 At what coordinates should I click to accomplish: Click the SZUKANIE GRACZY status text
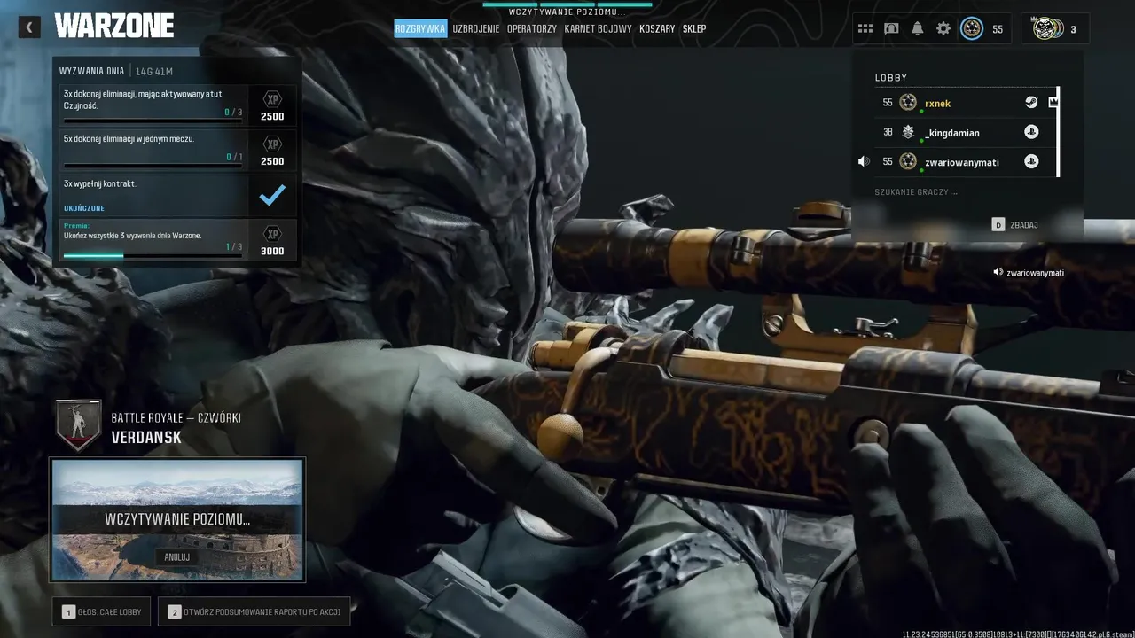click(916, 192)
